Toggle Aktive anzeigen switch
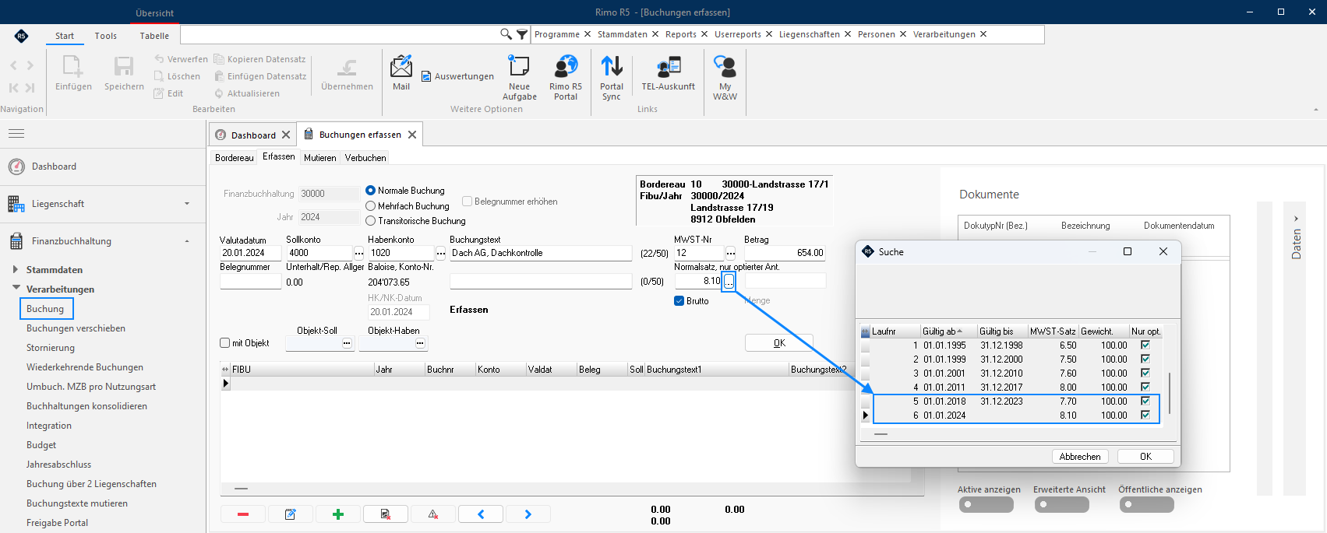1327x533 pixels. click(986, 504)
